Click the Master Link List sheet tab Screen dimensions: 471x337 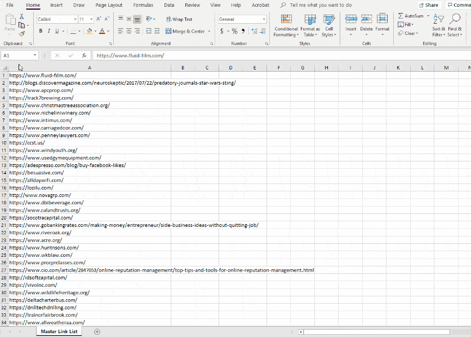click(59, 331)
